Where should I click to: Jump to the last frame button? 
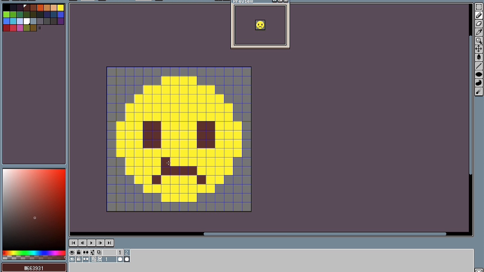109,243
